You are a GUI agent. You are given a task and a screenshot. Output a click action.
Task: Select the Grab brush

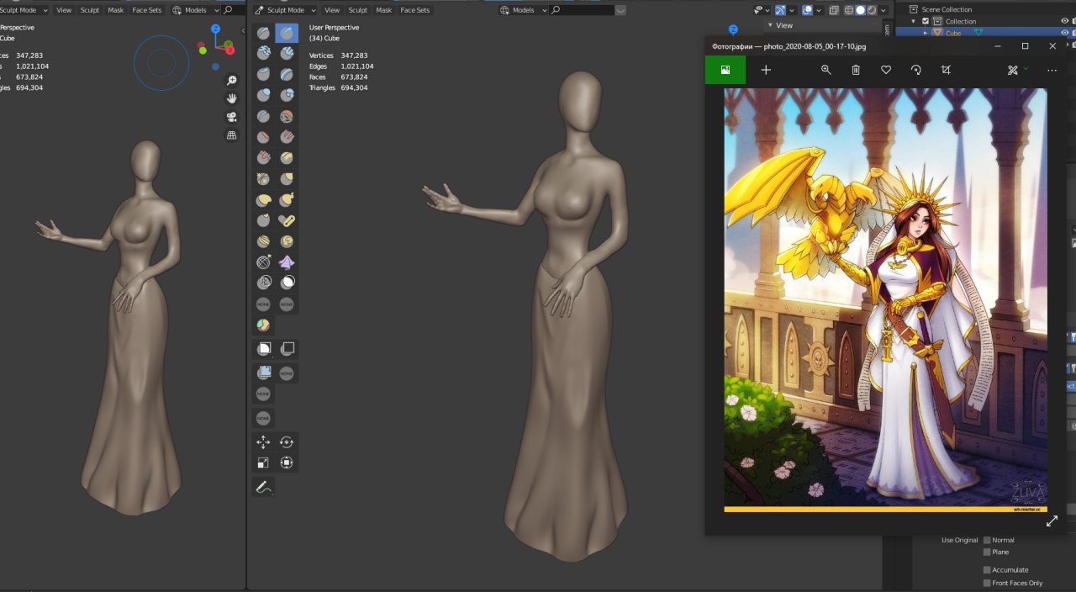point(287,178)
